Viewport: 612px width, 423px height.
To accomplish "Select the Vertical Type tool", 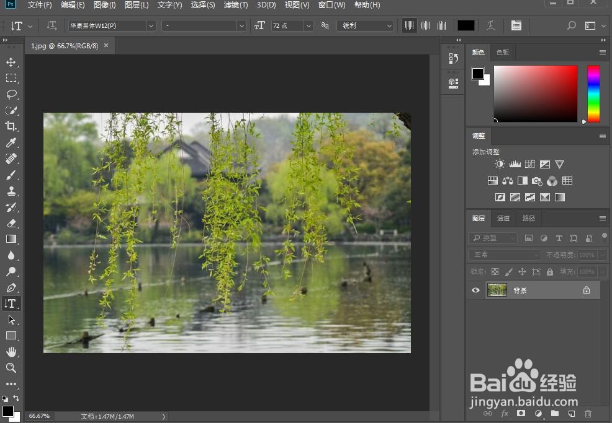I will pos(11,304).
